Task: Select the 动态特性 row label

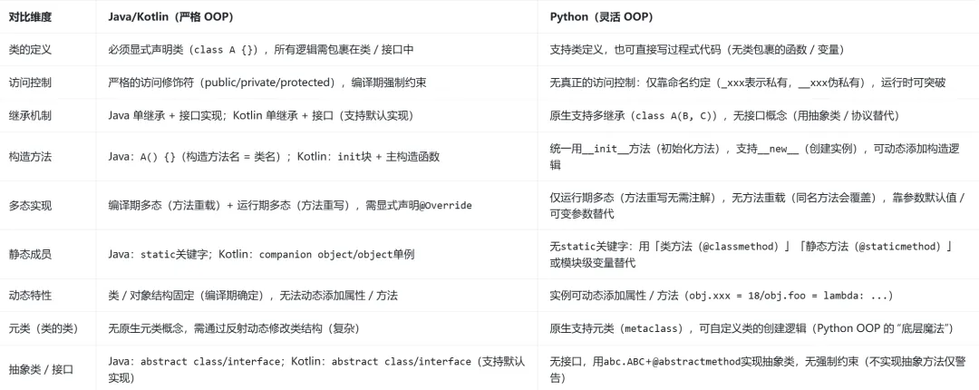Action: click(30, 296)
